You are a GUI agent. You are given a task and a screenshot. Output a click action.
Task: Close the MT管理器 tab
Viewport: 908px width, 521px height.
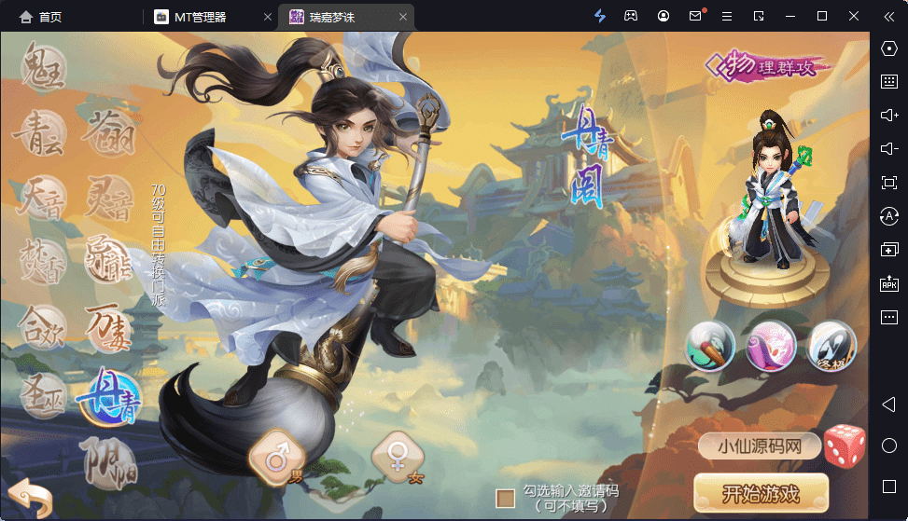pos(268,18)
